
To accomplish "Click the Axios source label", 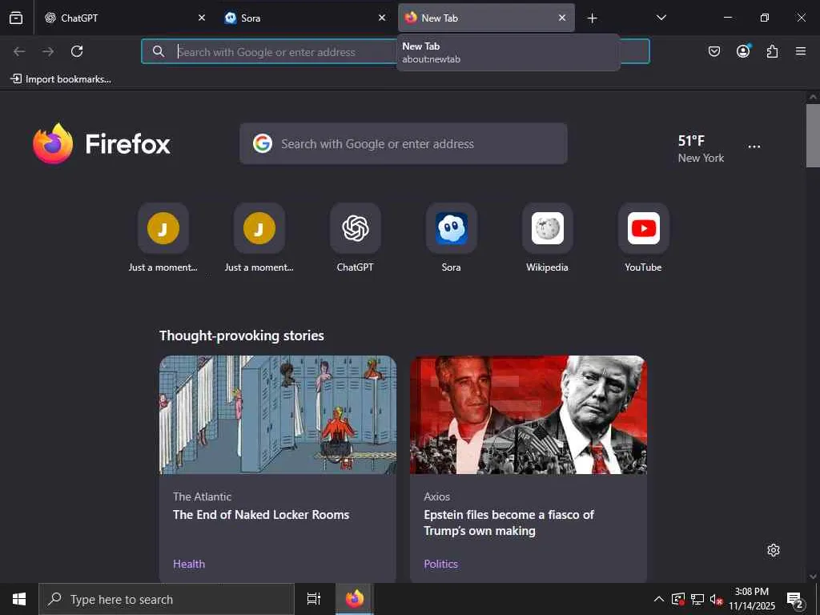I will point(436,496).
